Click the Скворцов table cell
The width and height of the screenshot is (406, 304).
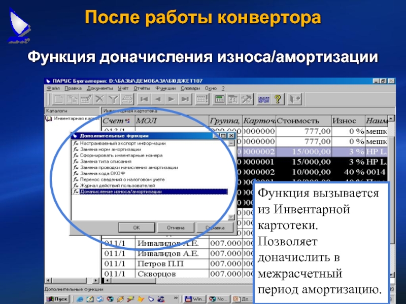point(172,274)
